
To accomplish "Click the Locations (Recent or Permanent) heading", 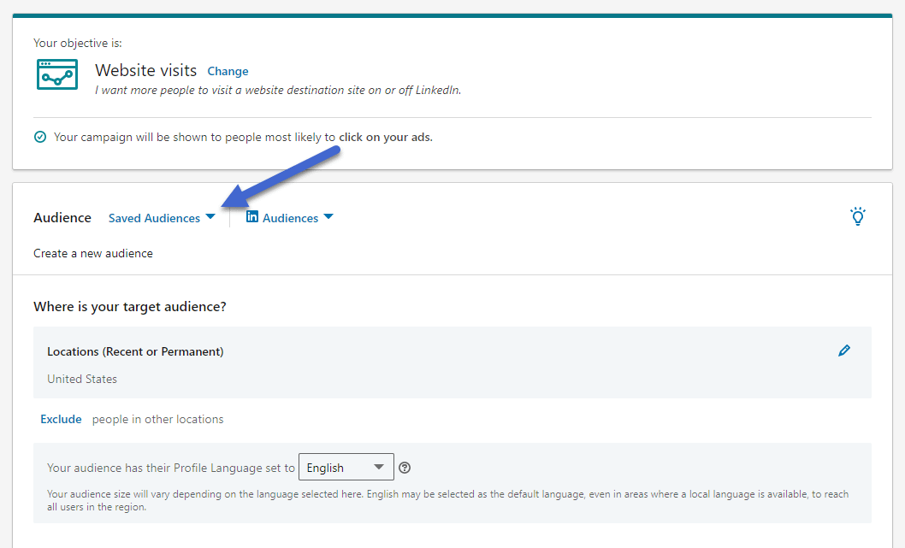I will point(135,352).
